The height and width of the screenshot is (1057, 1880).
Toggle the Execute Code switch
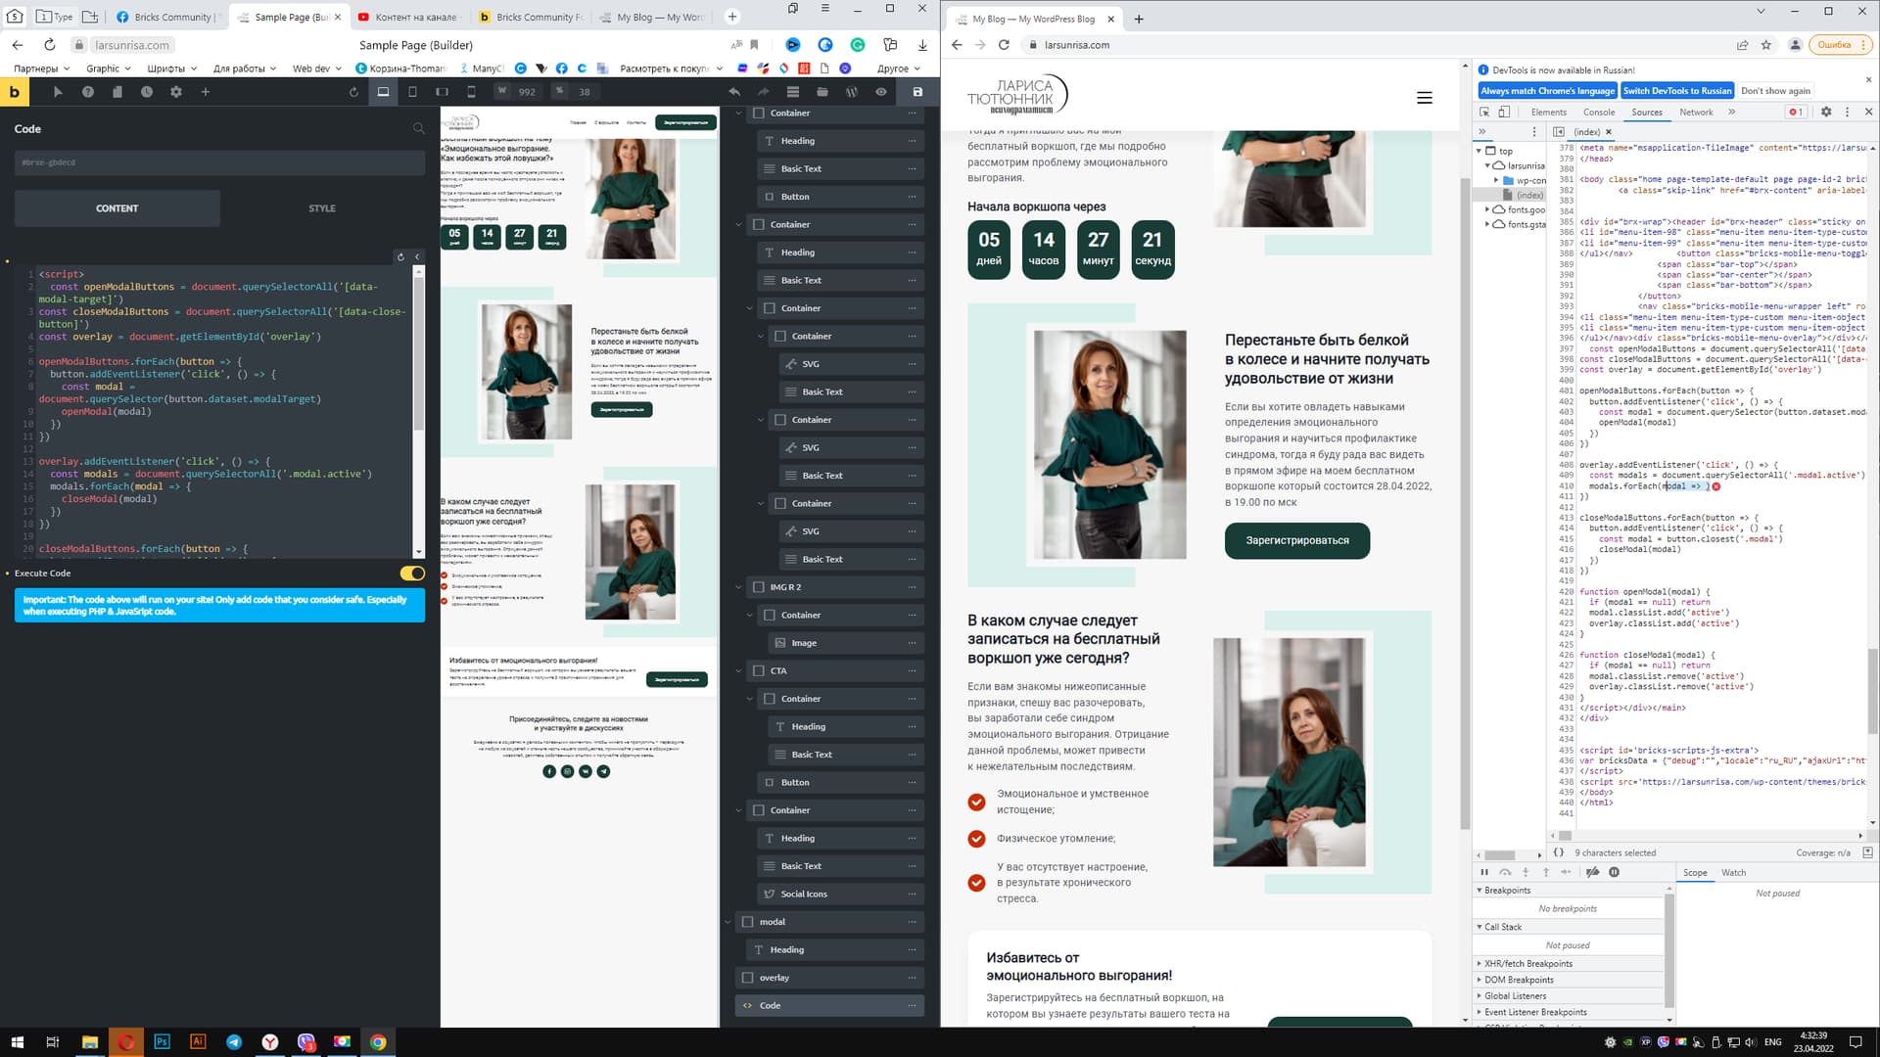point(412,574)
